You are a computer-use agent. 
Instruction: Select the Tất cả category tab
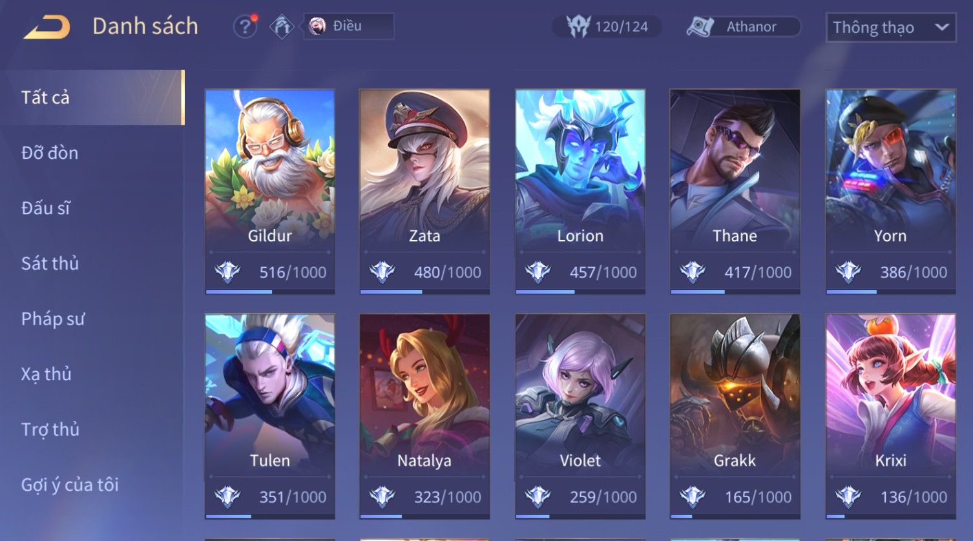93,97
